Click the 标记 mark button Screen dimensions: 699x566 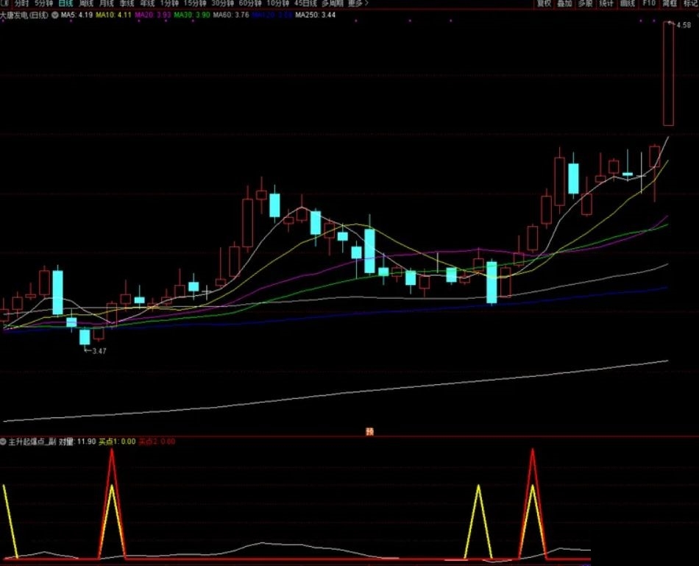690,3
